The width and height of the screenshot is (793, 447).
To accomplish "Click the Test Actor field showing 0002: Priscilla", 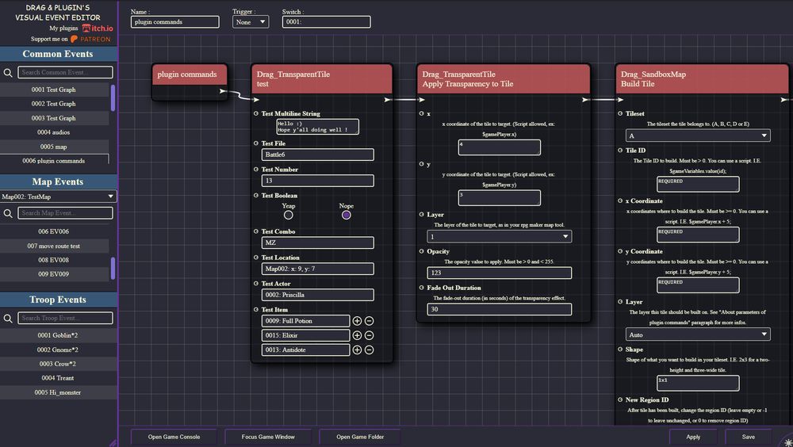I will coord(318,295).
